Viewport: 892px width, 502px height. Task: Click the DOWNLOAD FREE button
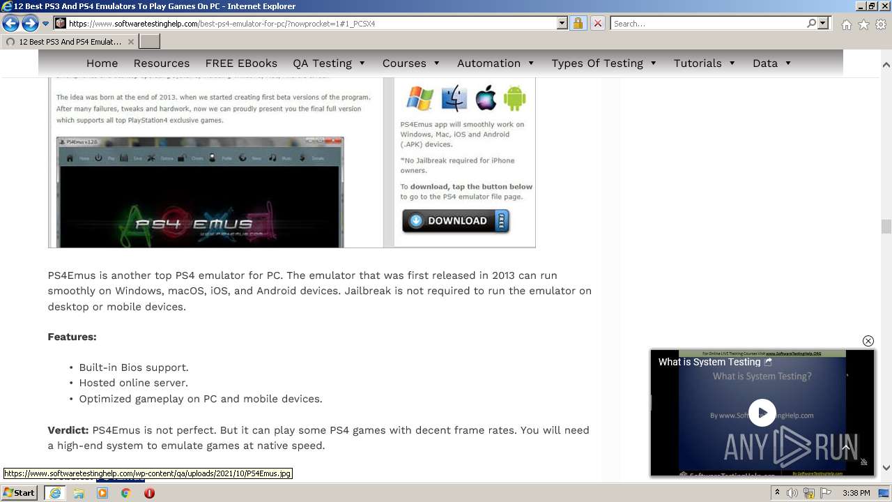pos(456,221)
